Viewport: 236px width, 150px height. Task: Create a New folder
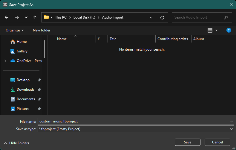pos(42,30)
